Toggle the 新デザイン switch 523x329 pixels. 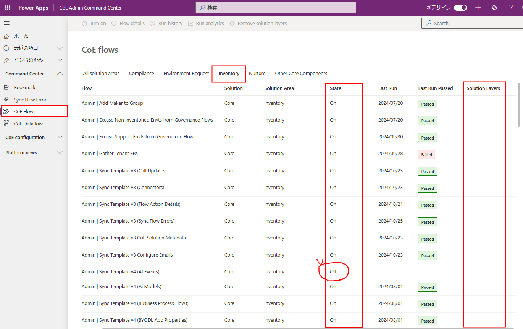(460, 8)
